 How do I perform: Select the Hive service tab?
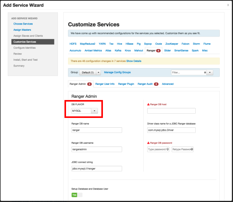[120, 44]
